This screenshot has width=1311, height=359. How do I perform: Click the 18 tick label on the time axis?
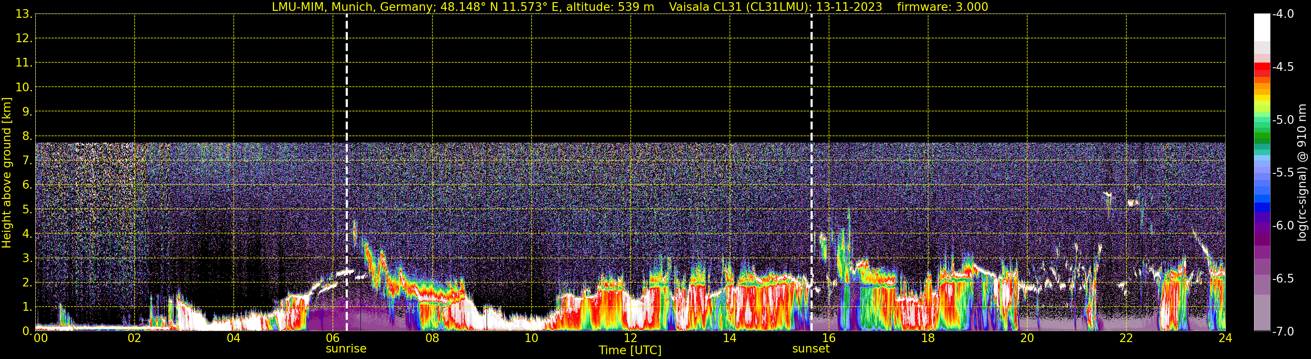[x=928, y=338]
